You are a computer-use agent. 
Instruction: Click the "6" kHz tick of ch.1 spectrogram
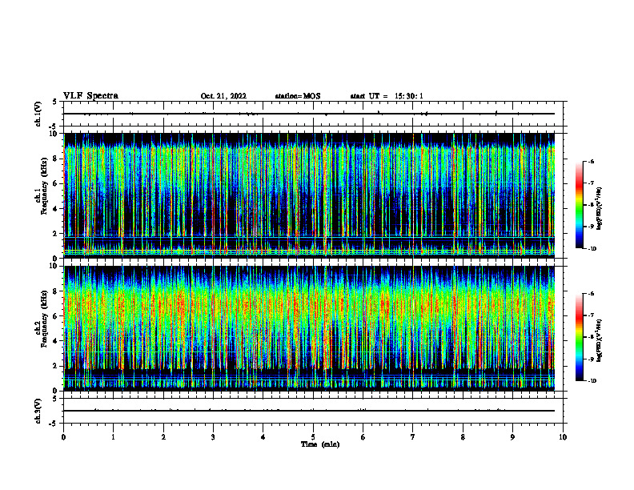(x=56, y=184)
